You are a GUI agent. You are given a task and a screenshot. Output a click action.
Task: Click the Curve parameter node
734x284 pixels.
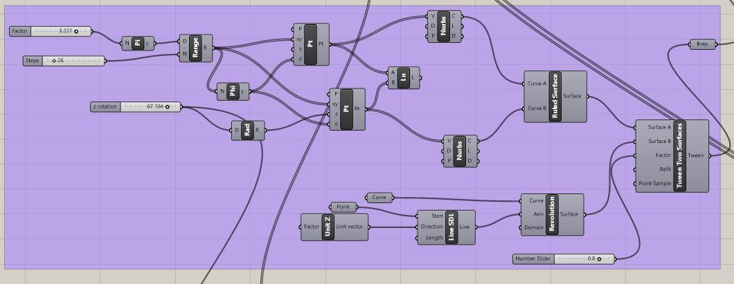click(379, 198)
